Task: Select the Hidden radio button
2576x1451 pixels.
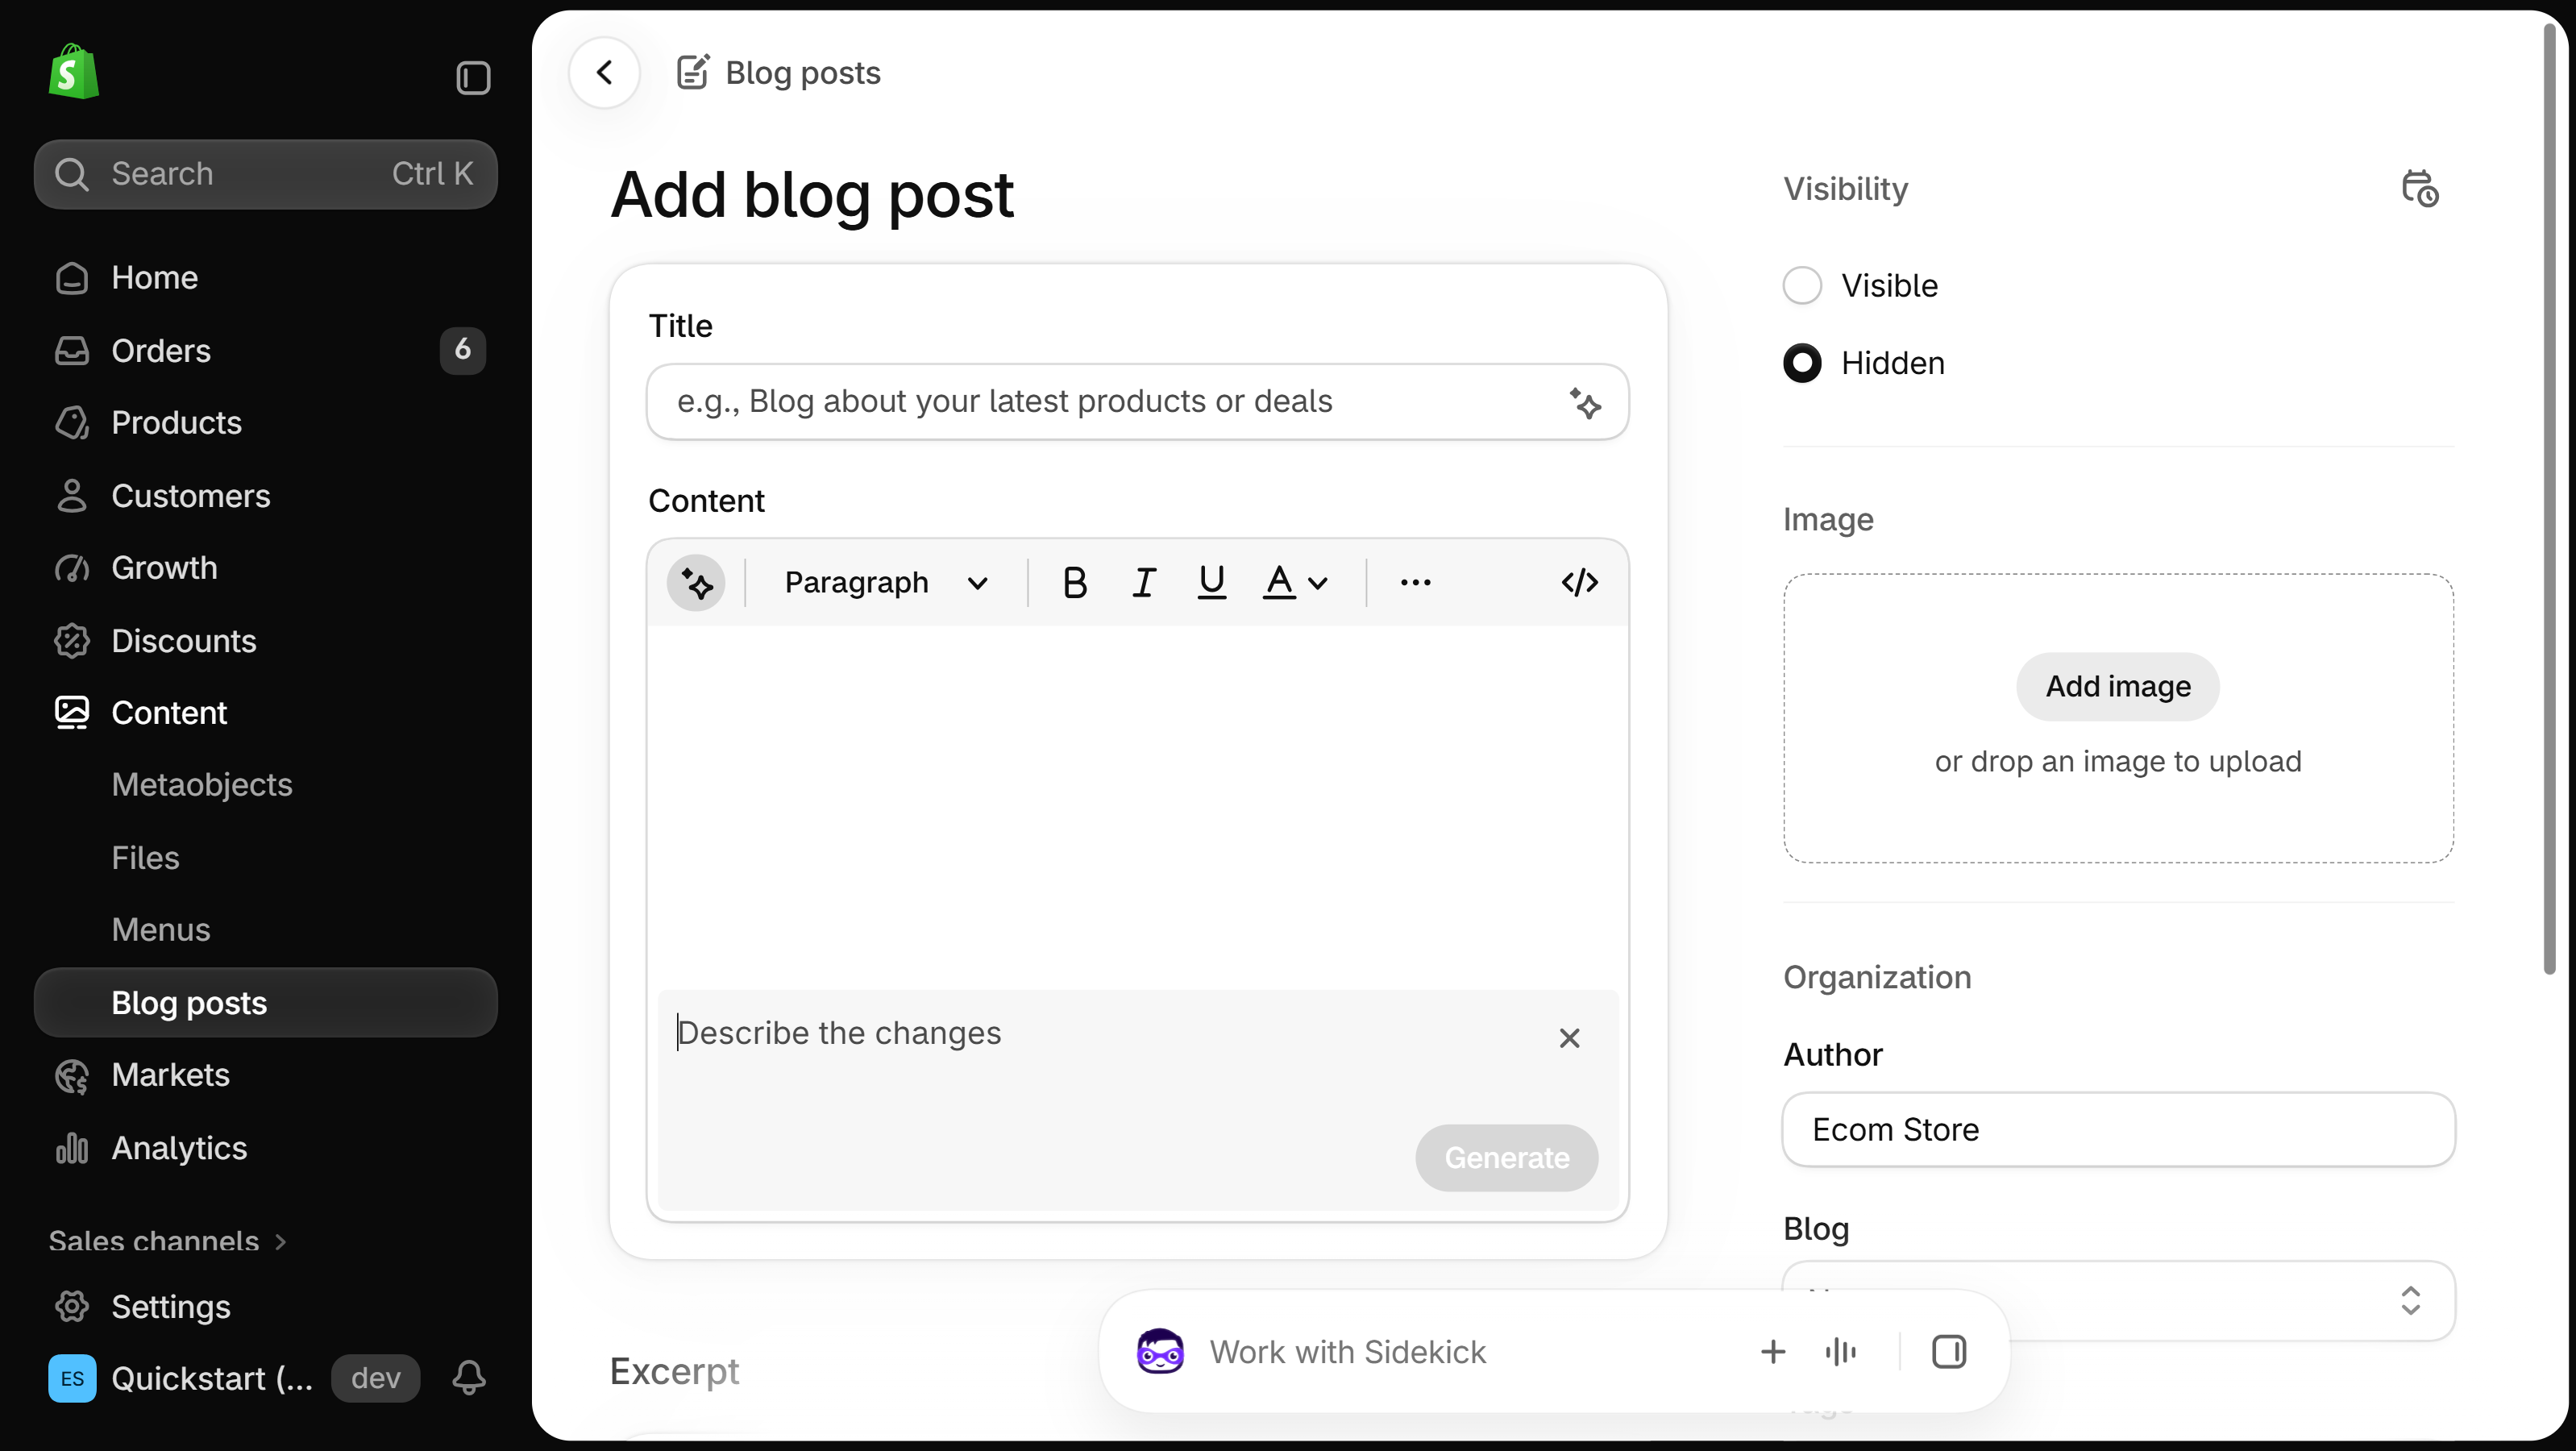Action: pyautogui.click(x=1802, y=363)
